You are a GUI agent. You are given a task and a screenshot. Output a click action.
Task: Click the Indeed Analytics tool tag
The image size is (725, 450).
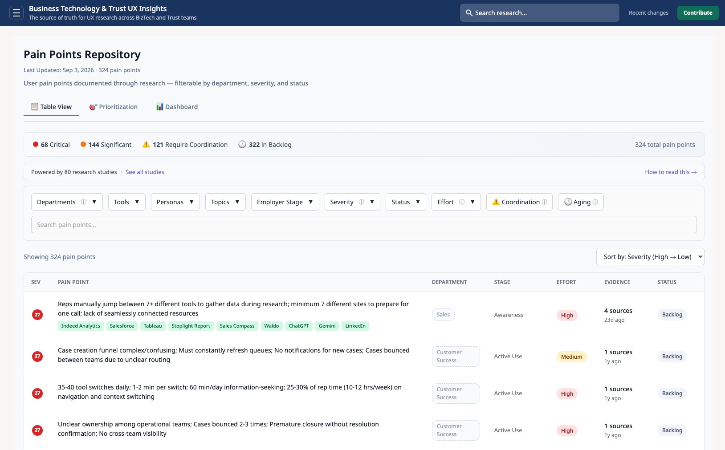pos(81,326)
